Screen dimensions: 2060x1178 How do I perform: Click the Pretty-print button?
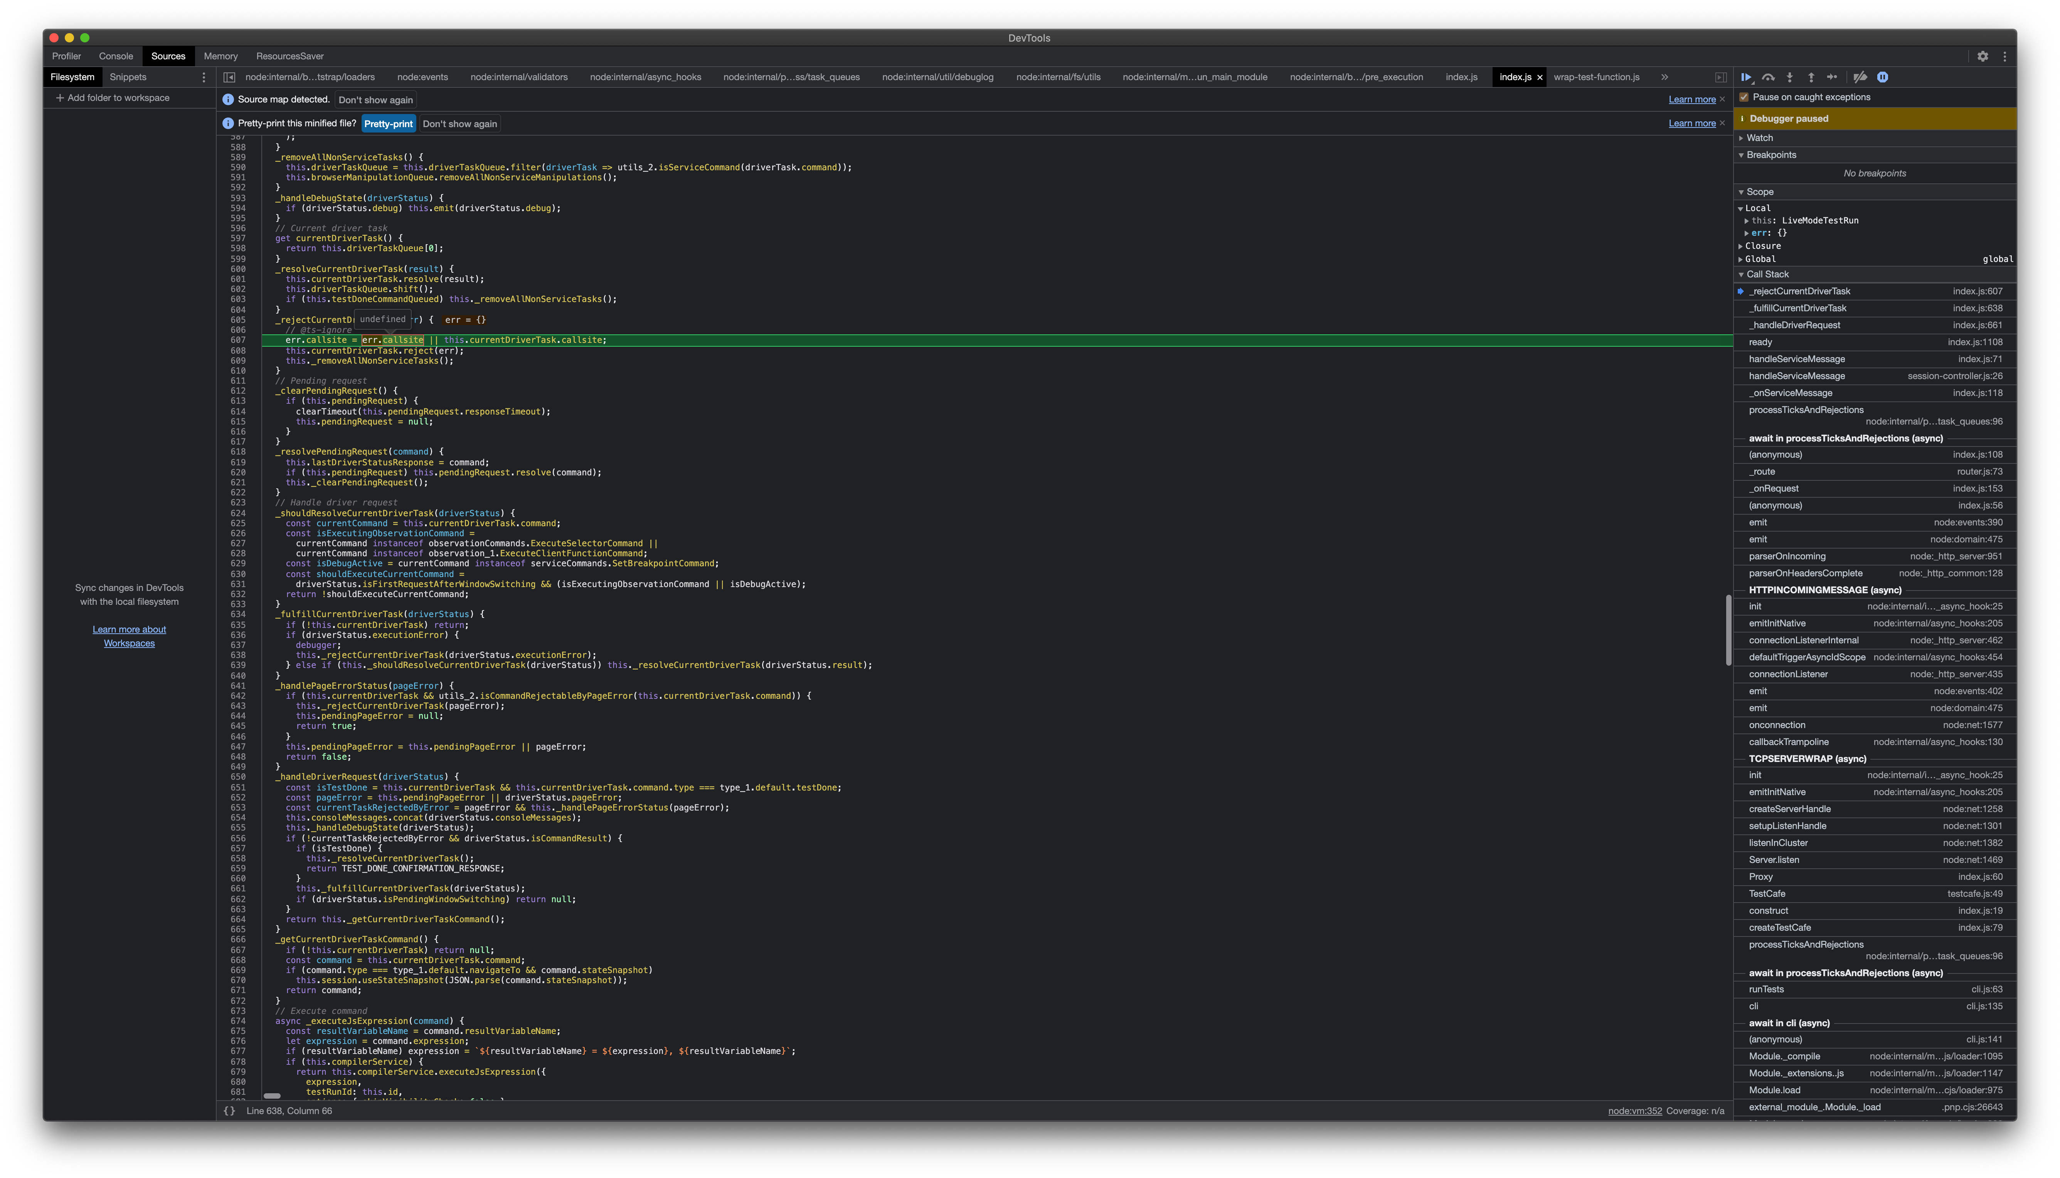click(x=389, y=124)
